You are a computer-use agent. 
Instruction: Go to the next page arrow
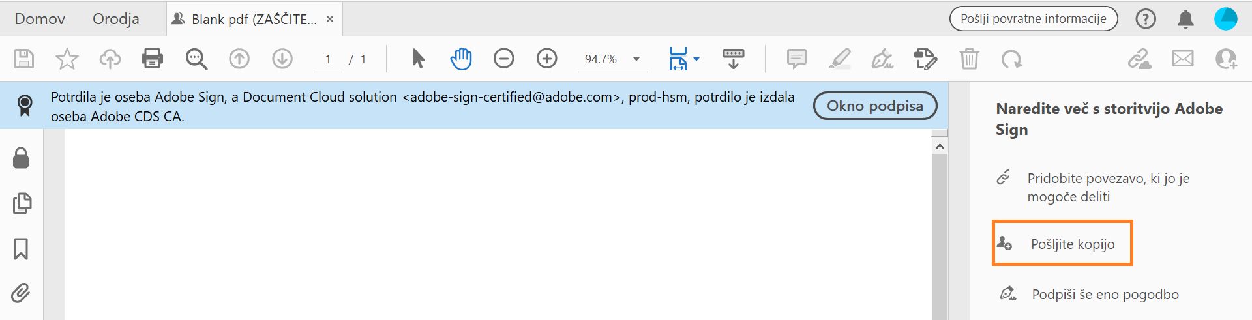pyautogui.click(x=282, y=59)
